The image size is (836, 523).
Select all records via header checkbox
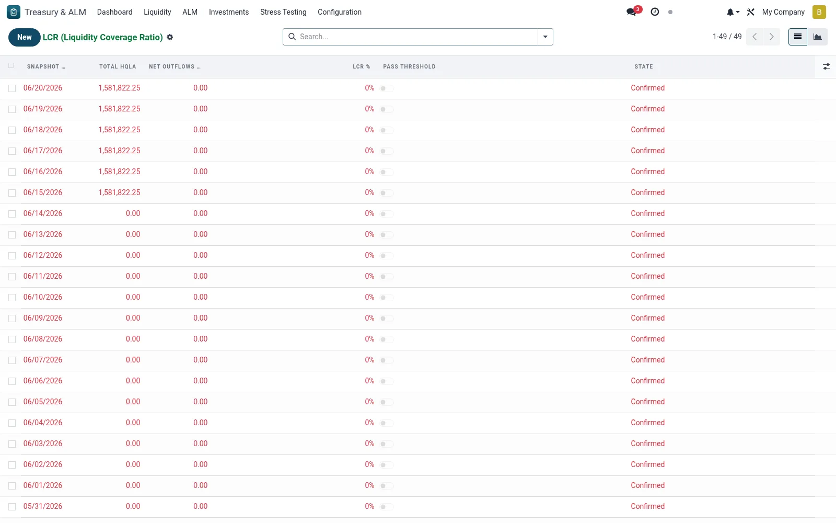point(11,66)
